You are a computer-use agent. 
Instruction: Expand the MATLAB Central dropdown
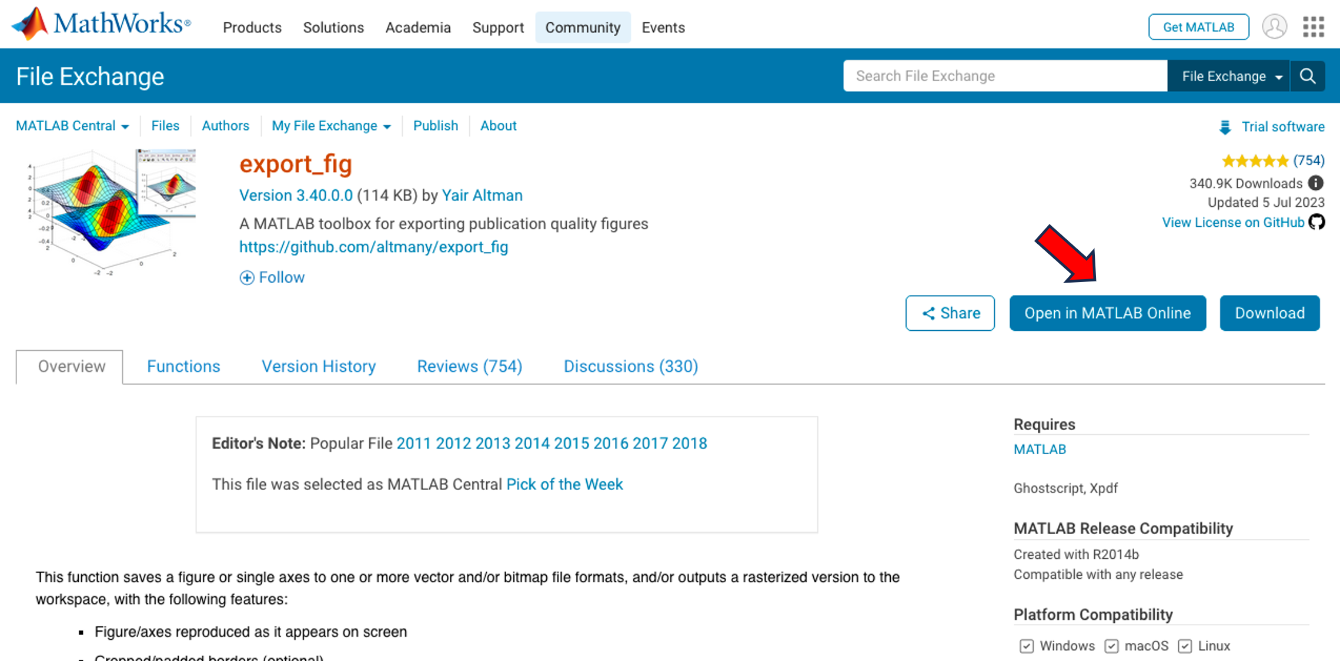coord(72,126)
